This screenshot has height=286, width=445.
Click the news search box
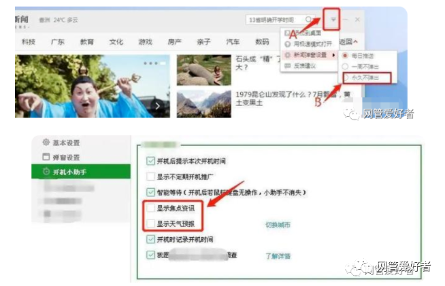(x=280, y=20)
